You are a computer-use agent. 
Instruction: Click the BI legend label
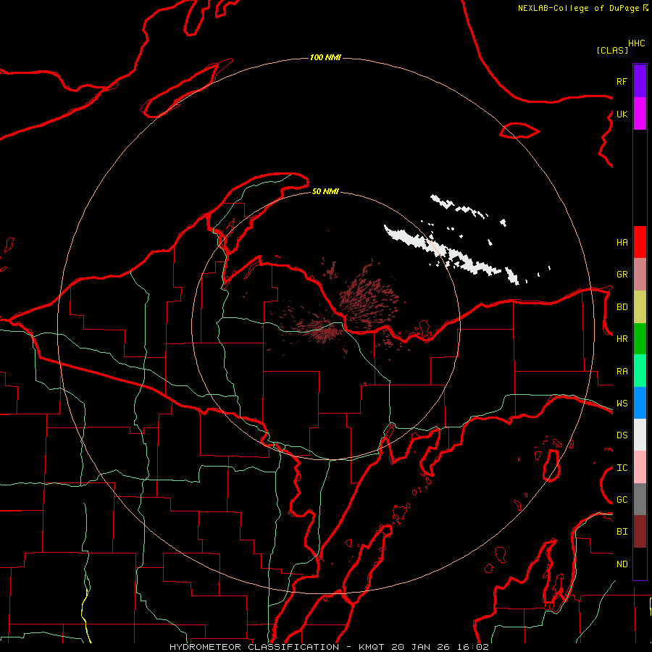[622, 532]
